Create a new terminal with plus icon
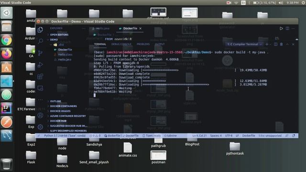 point(267,44)
